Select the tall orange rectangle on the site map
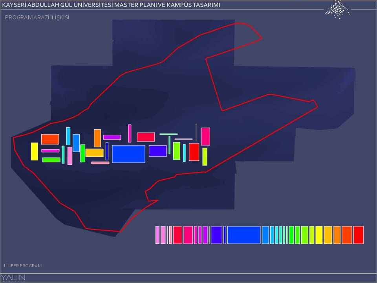The width and height of the screenshot is (377, 283). click(97, 138)
